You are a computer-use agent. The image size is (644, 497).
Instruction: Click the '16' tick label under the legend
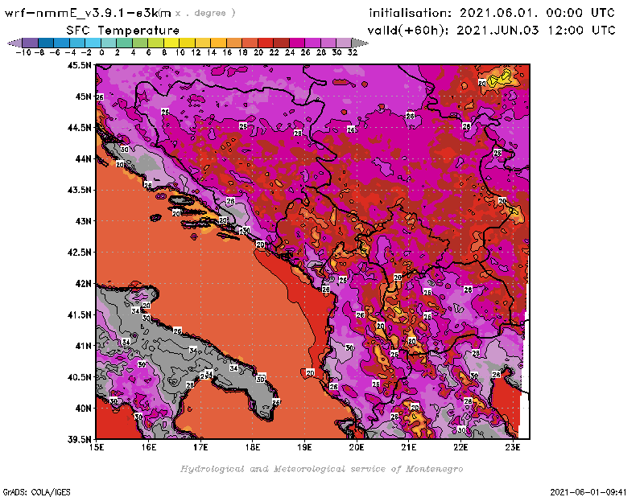tap(227, 52)
